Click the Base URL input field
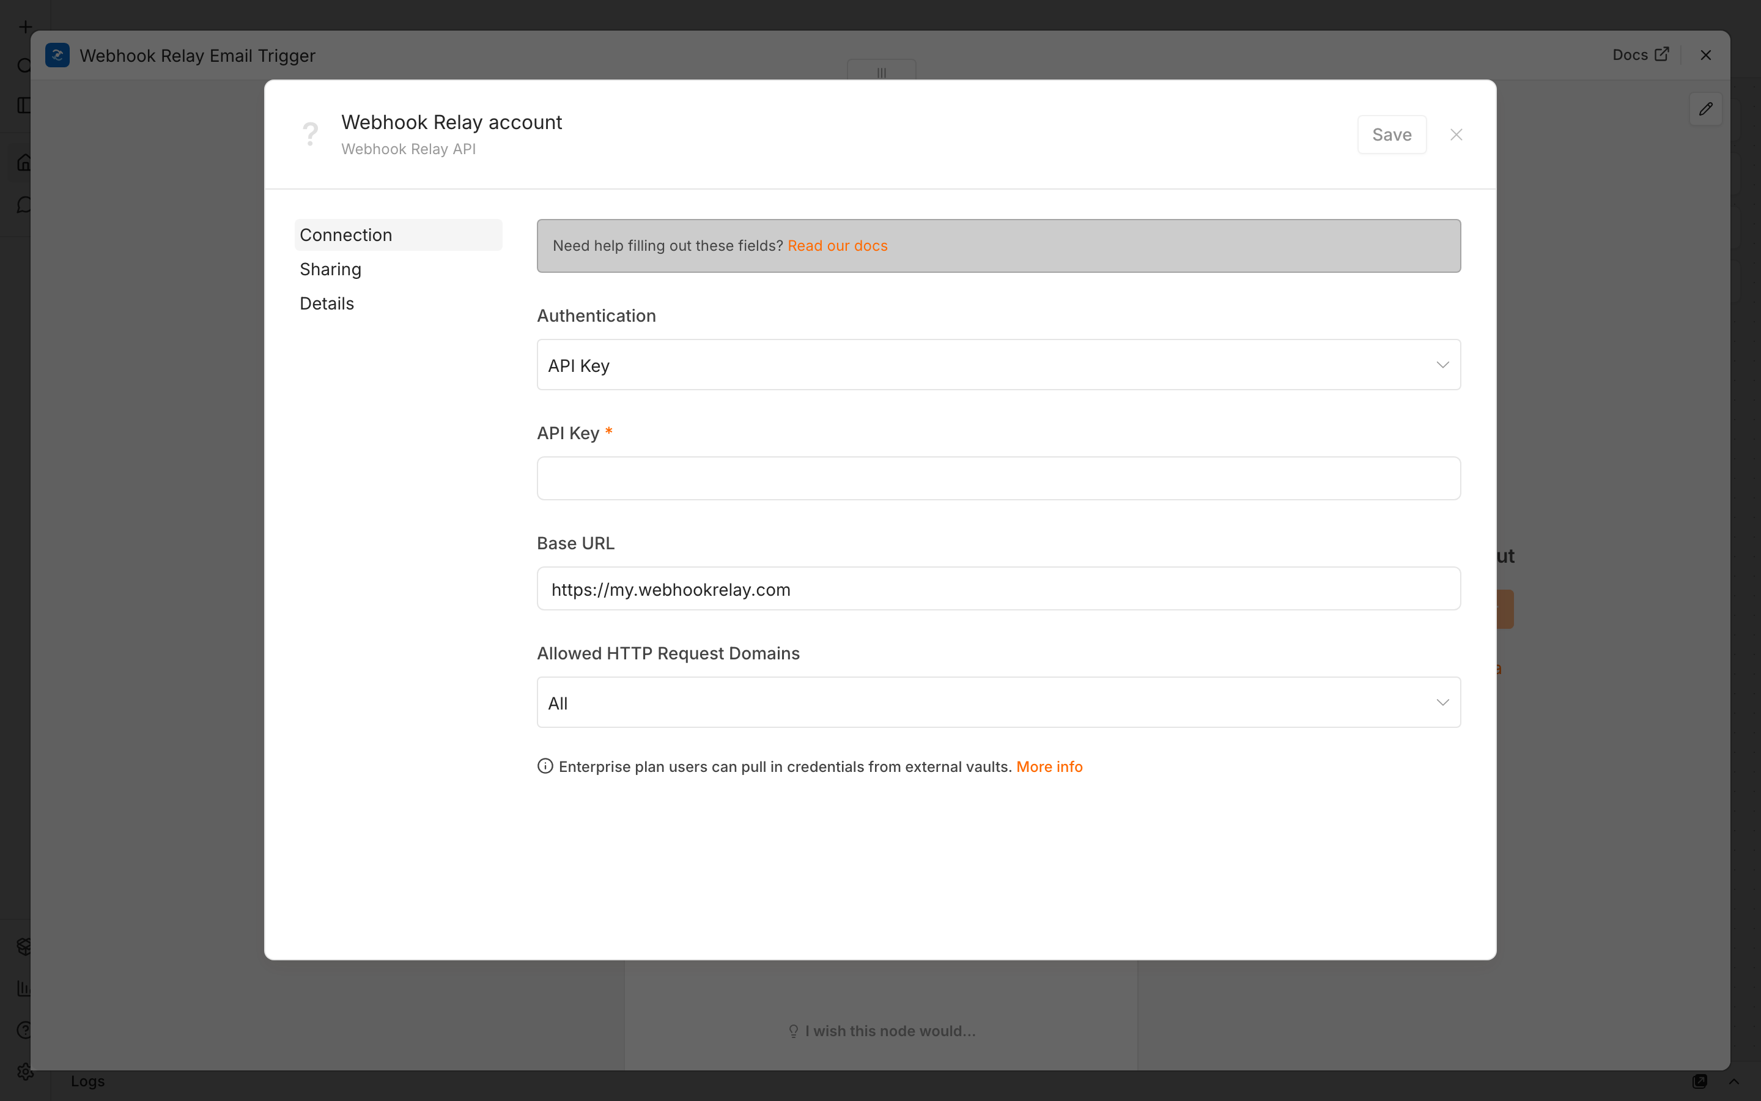 coord(999,588)
